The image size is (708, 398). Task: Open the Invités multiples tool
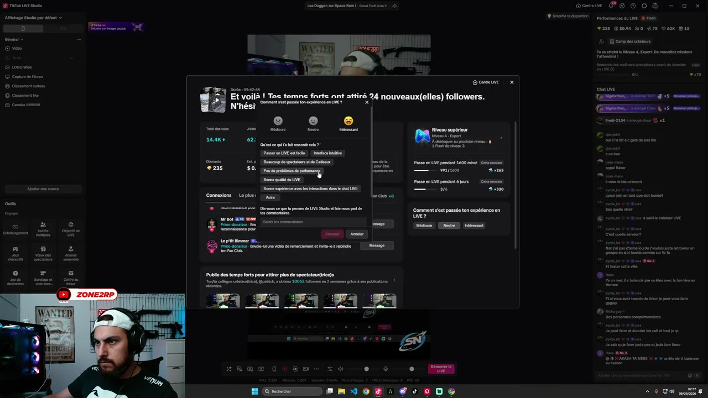pyautogui.click(x=43, y=229)
